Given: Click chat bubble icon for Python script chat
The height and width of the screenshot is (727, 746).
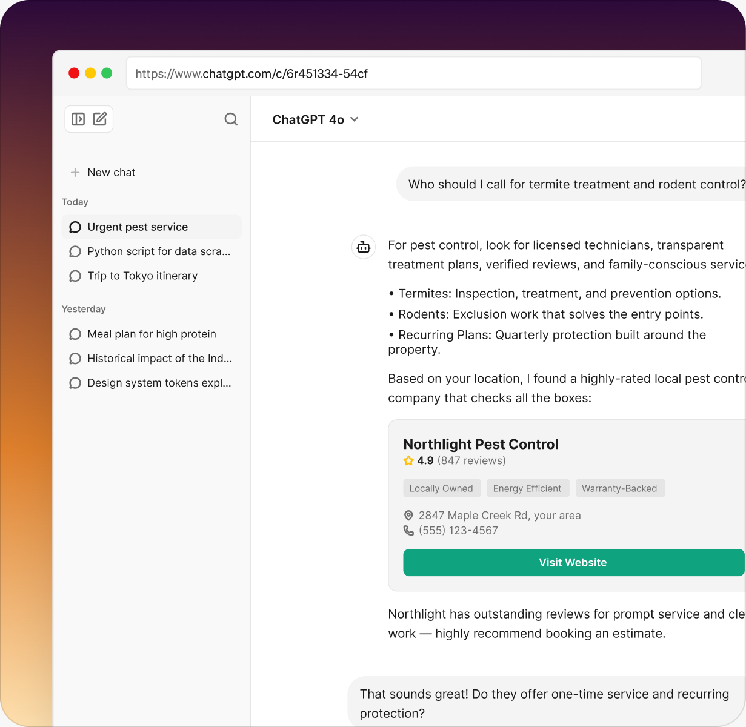Looking at the screenshot, I should 75,251.
